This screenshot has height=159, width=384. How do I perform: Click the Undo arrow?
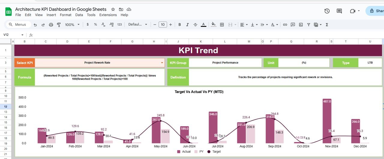coord(35,25)
